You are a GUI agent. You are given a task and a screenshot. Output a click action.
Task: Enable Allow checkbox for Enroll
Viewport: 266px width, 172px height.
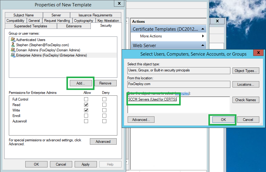[x=86, y=116]
